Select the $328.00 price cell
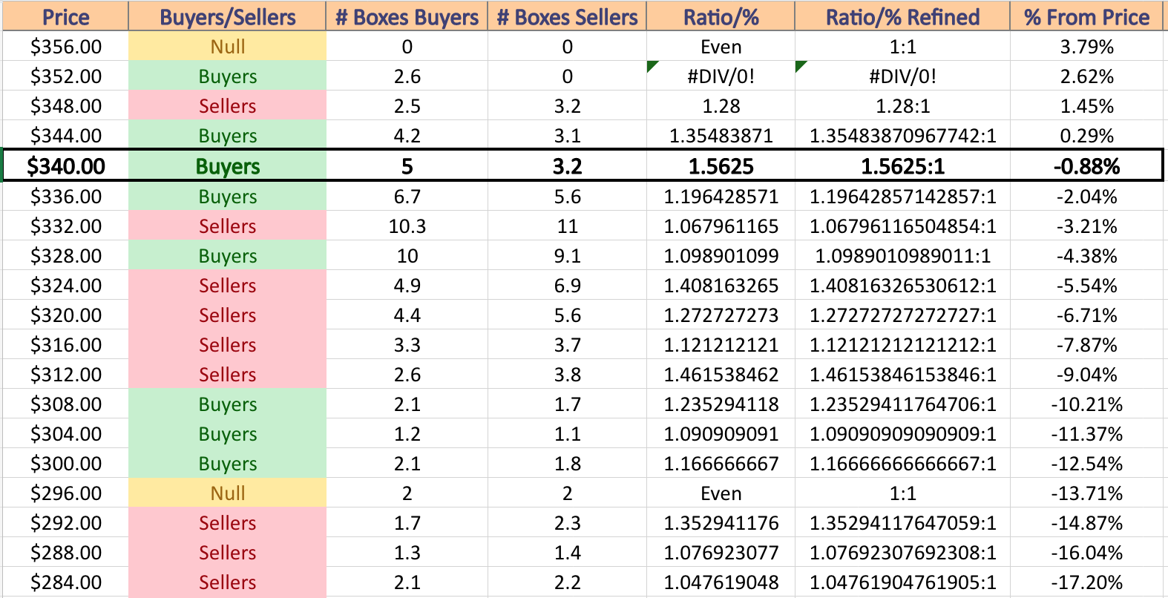 (65, 256)
